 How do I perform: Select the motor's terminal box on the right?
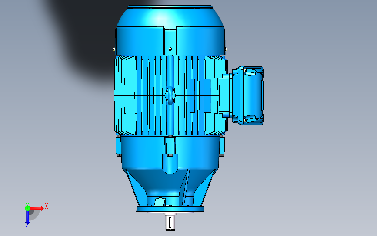point(248,96)
